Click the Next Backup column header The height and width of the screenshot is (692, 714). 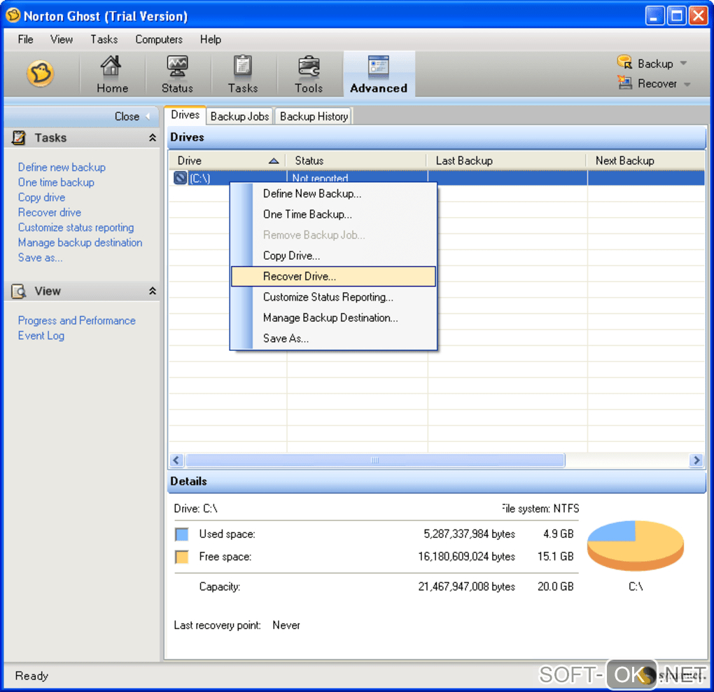point(645,161)
